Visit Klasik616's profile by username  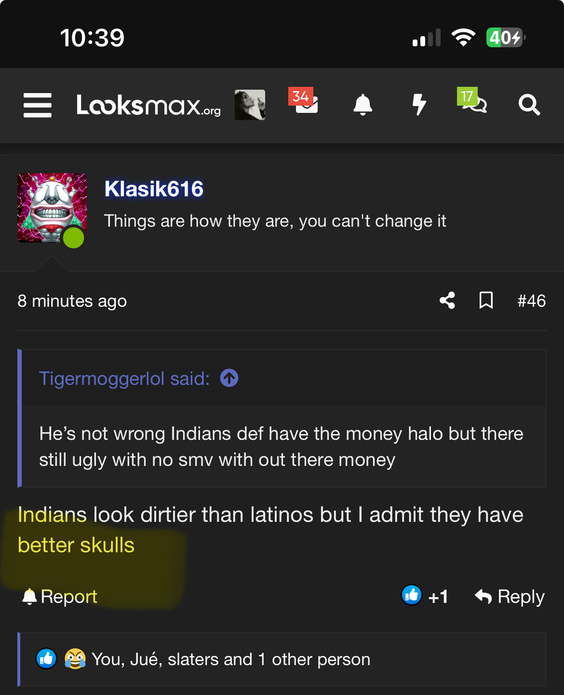pyautogui.click(x=154, y=189)
